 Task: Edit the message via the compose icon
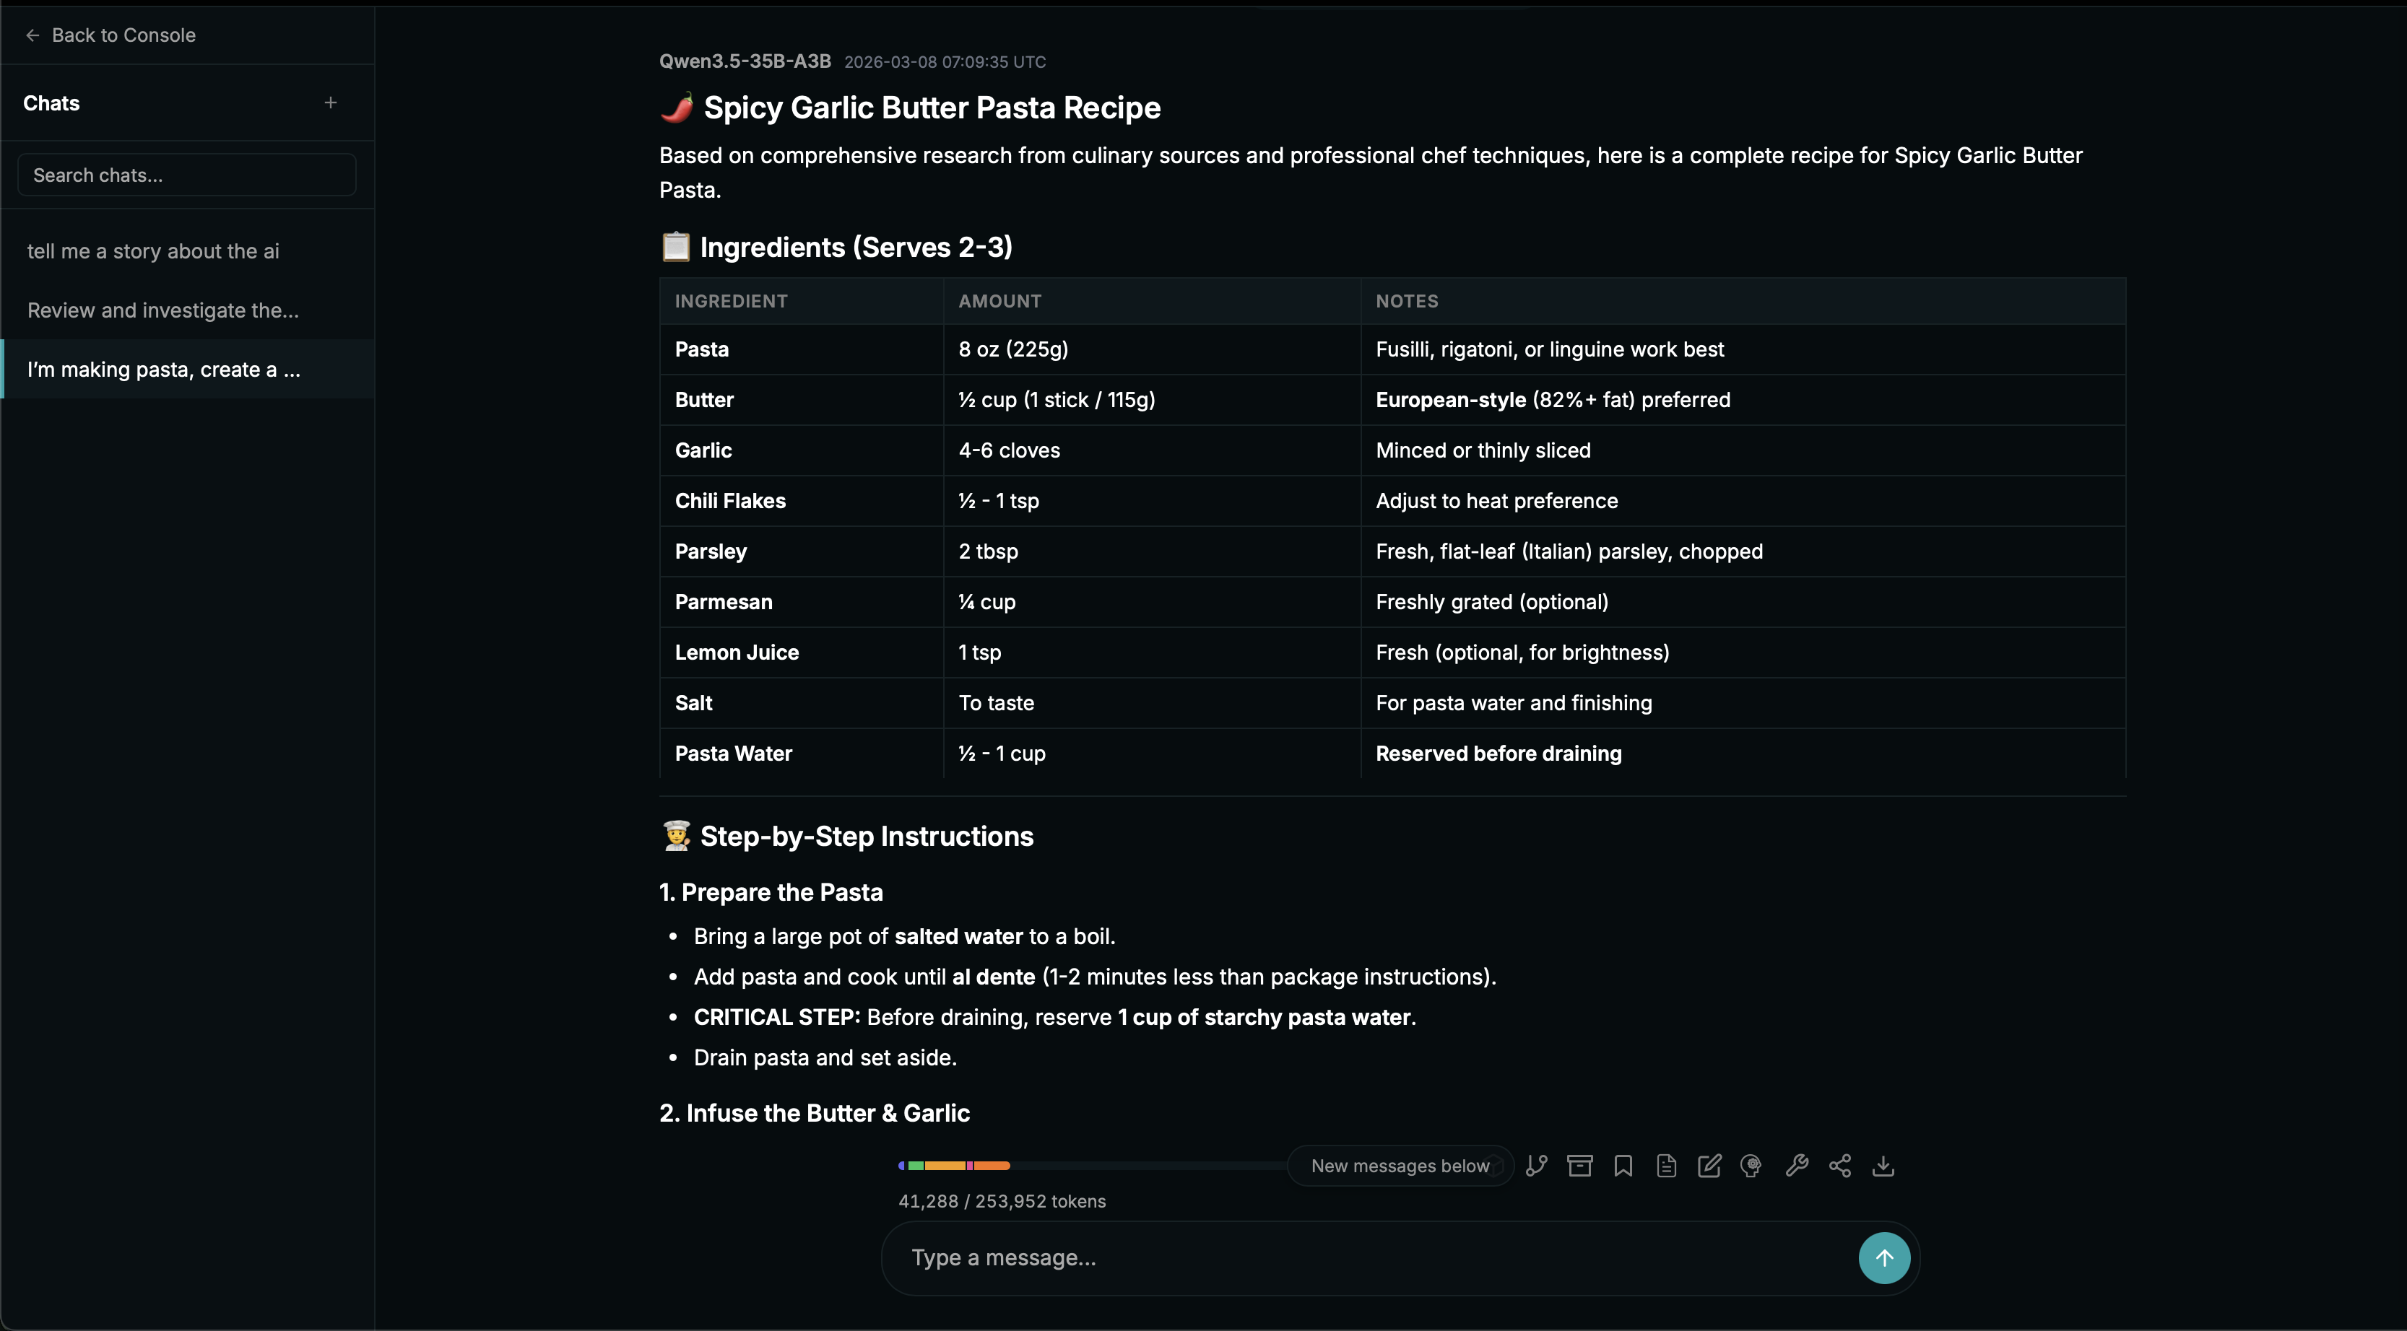tap(1709, 1166)
